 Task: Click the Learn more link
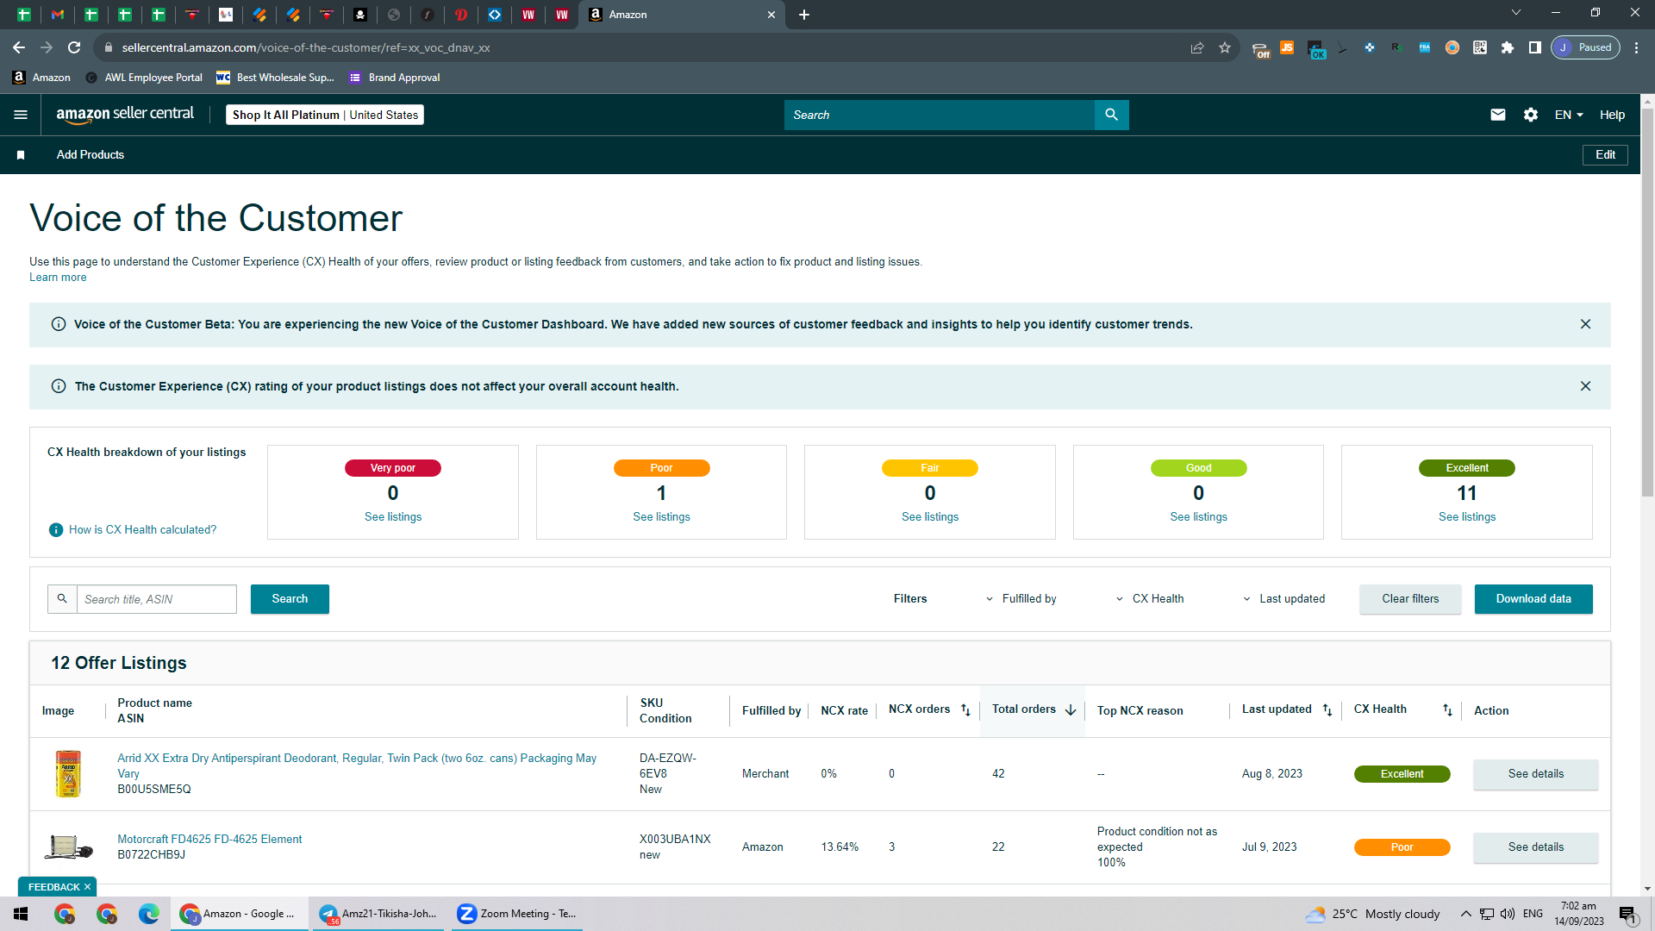pyautogui.click(x=58, y=278)
